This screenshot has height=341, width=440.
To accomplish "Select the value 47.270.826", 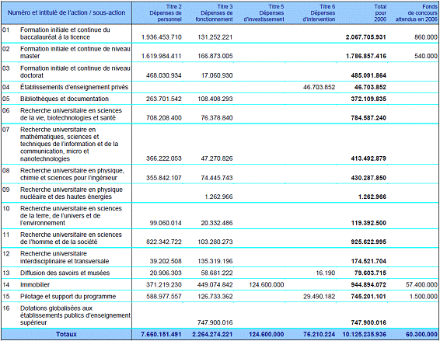I will point(217,158).
